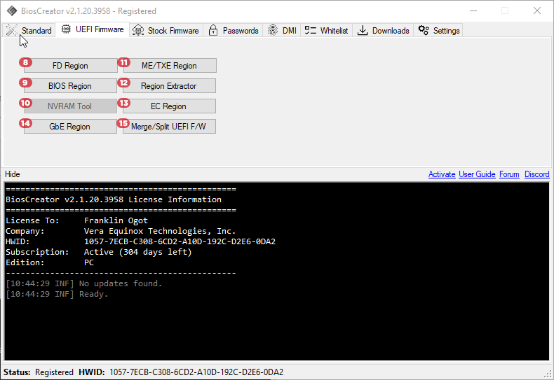Click the FD Region button
The image size is (554, 380).
pos(70,66)
